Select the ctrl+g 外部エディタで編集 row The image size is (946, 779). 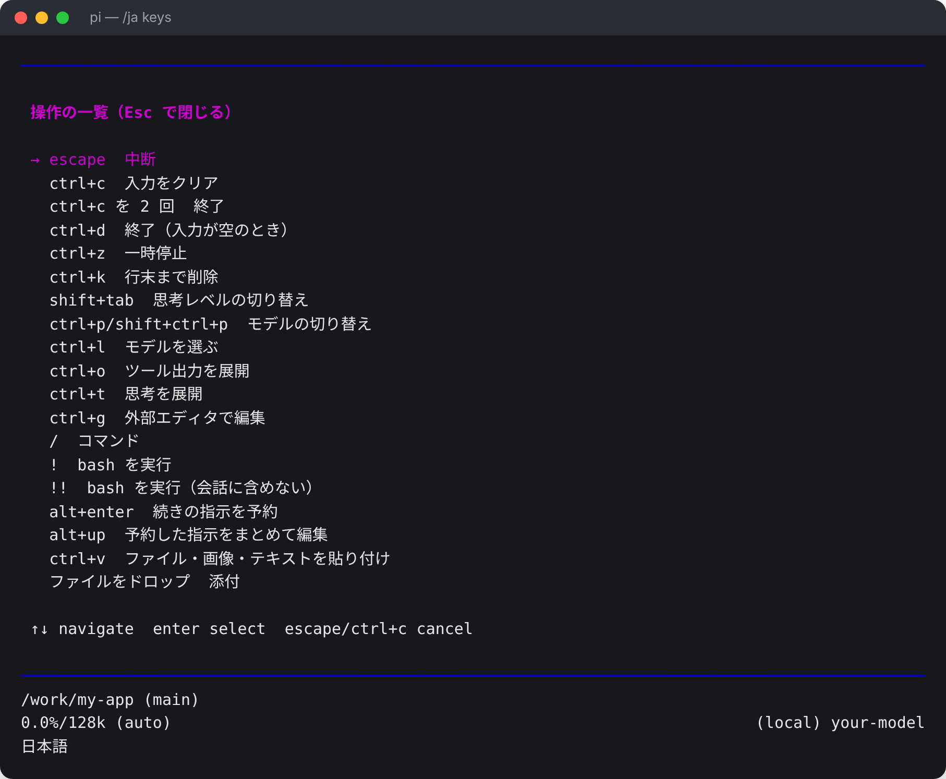pos(157,418)
